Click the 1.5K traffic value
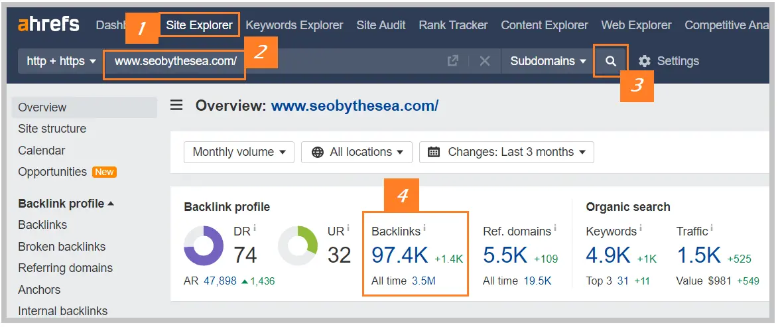The width and height of the screenshot is (778, 327). tap(698, 255)
